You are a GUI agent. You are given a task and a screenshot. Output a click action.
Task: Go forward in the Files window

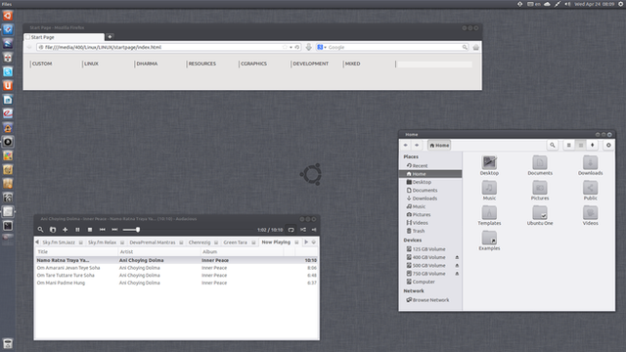coord(417,146)
